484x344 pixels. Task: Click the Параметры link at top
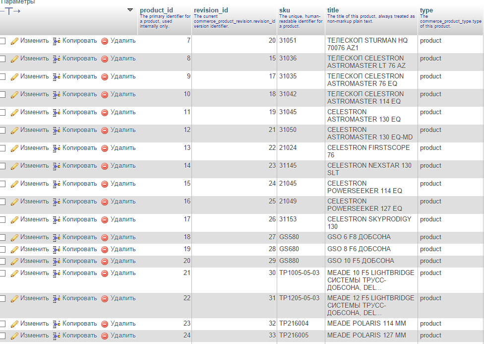pyautogui.click(x=17, y=2)
